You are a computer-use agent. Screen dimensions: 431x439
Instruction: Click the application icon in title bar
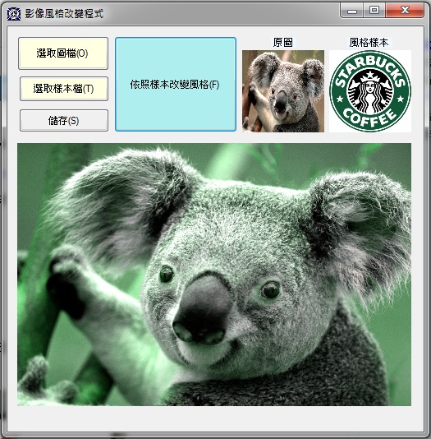tap(14, 14)
